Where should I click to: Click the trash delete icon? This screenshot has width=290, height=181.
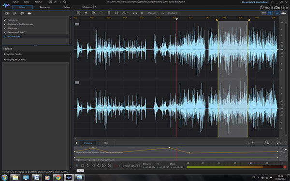(x=109, y=13)
